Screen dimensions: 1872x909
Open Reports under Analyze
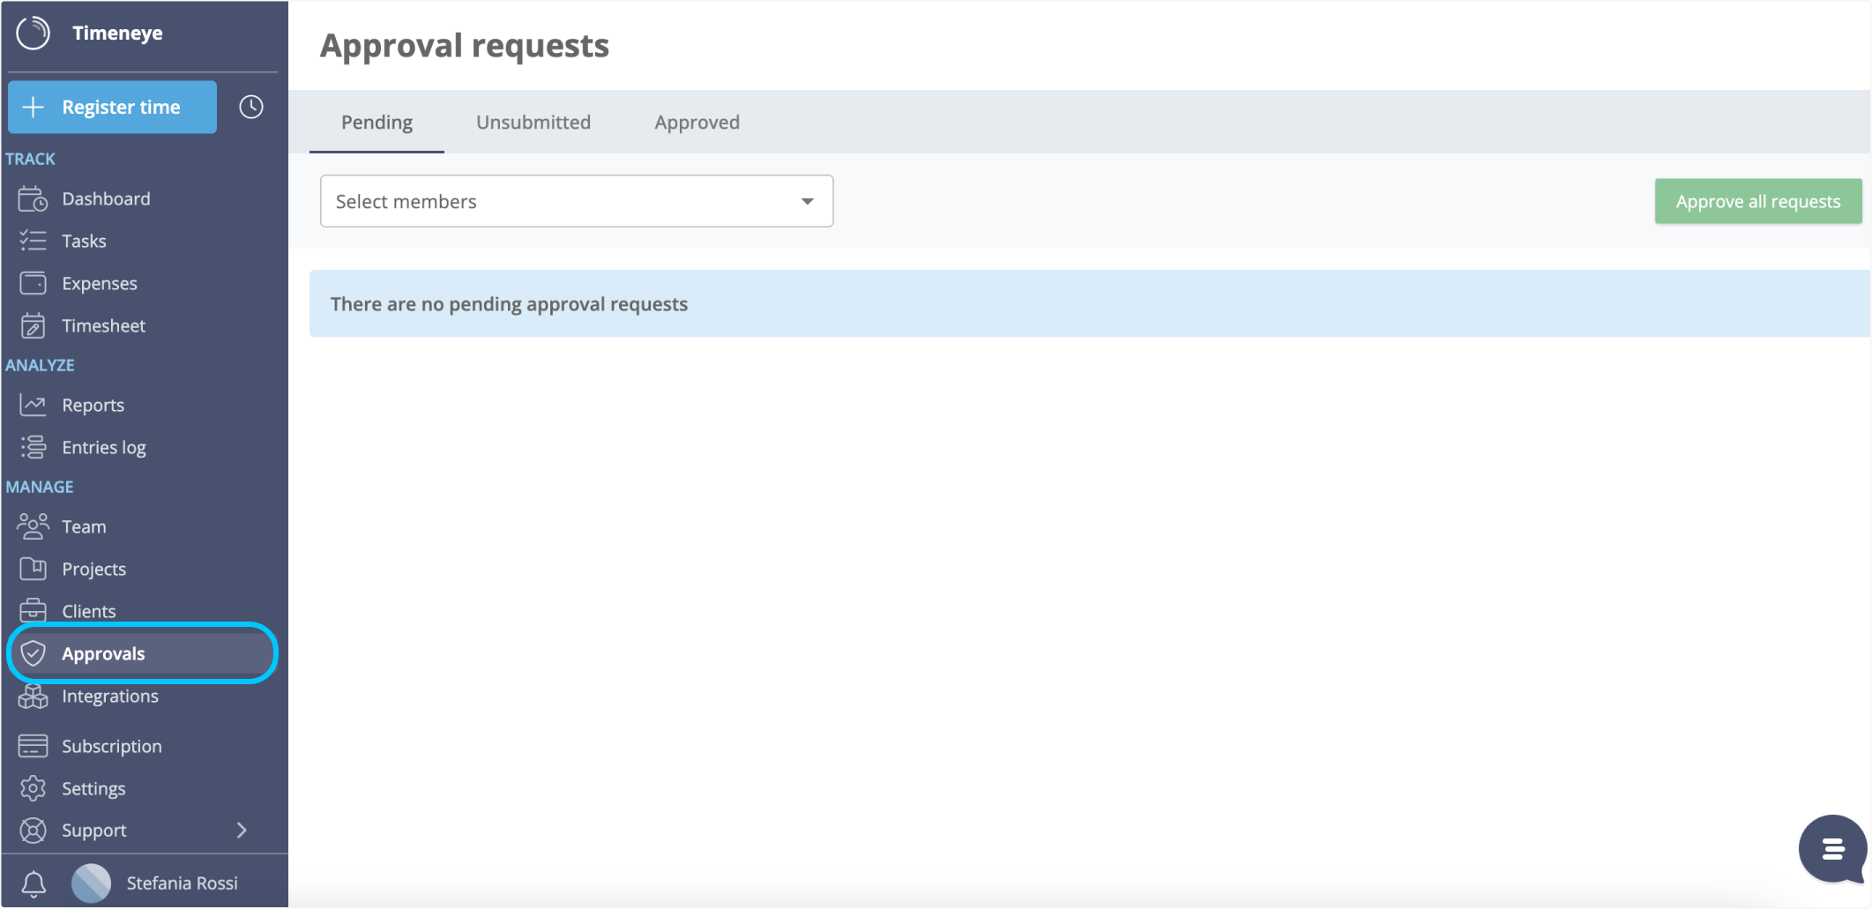tap(93, 405)
